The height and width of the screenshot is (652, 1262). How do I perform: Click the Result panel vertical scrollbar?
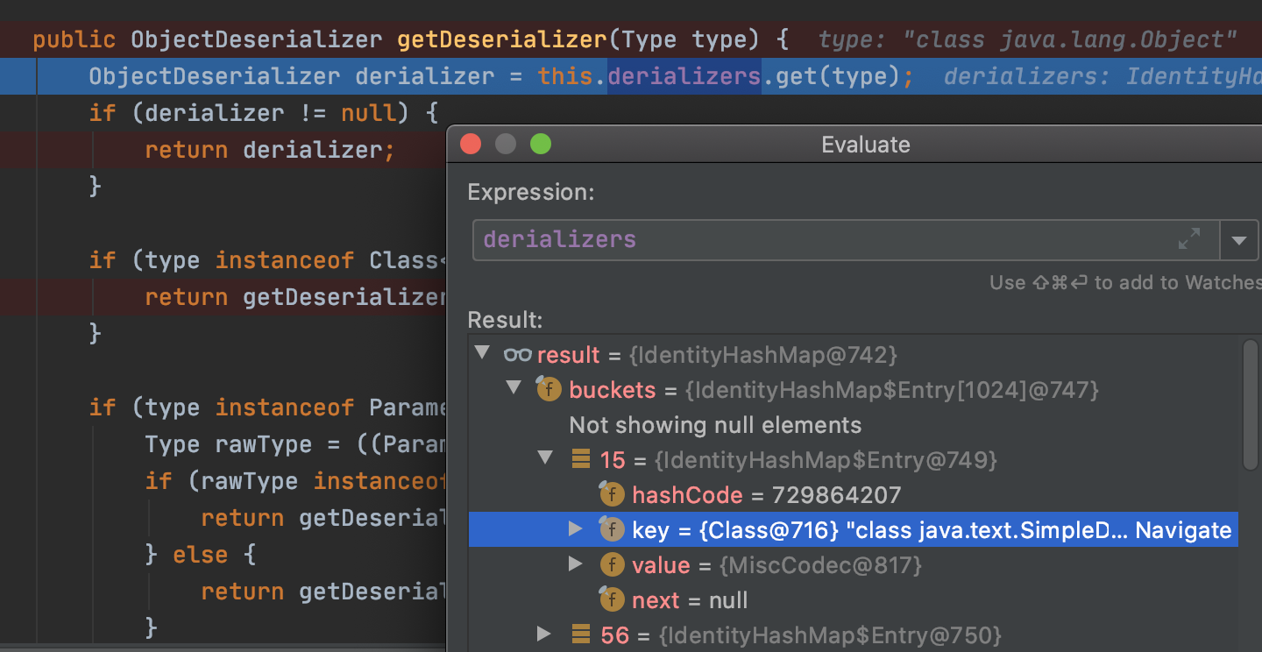[1250, 403]
